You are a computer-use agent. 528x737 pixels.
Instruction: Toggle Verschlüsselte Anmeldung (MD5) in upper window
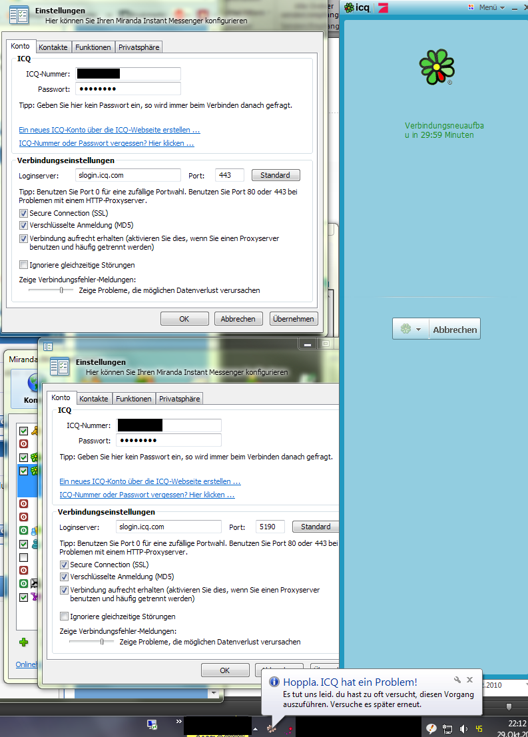pyautogui.click(x=23, y=226)
